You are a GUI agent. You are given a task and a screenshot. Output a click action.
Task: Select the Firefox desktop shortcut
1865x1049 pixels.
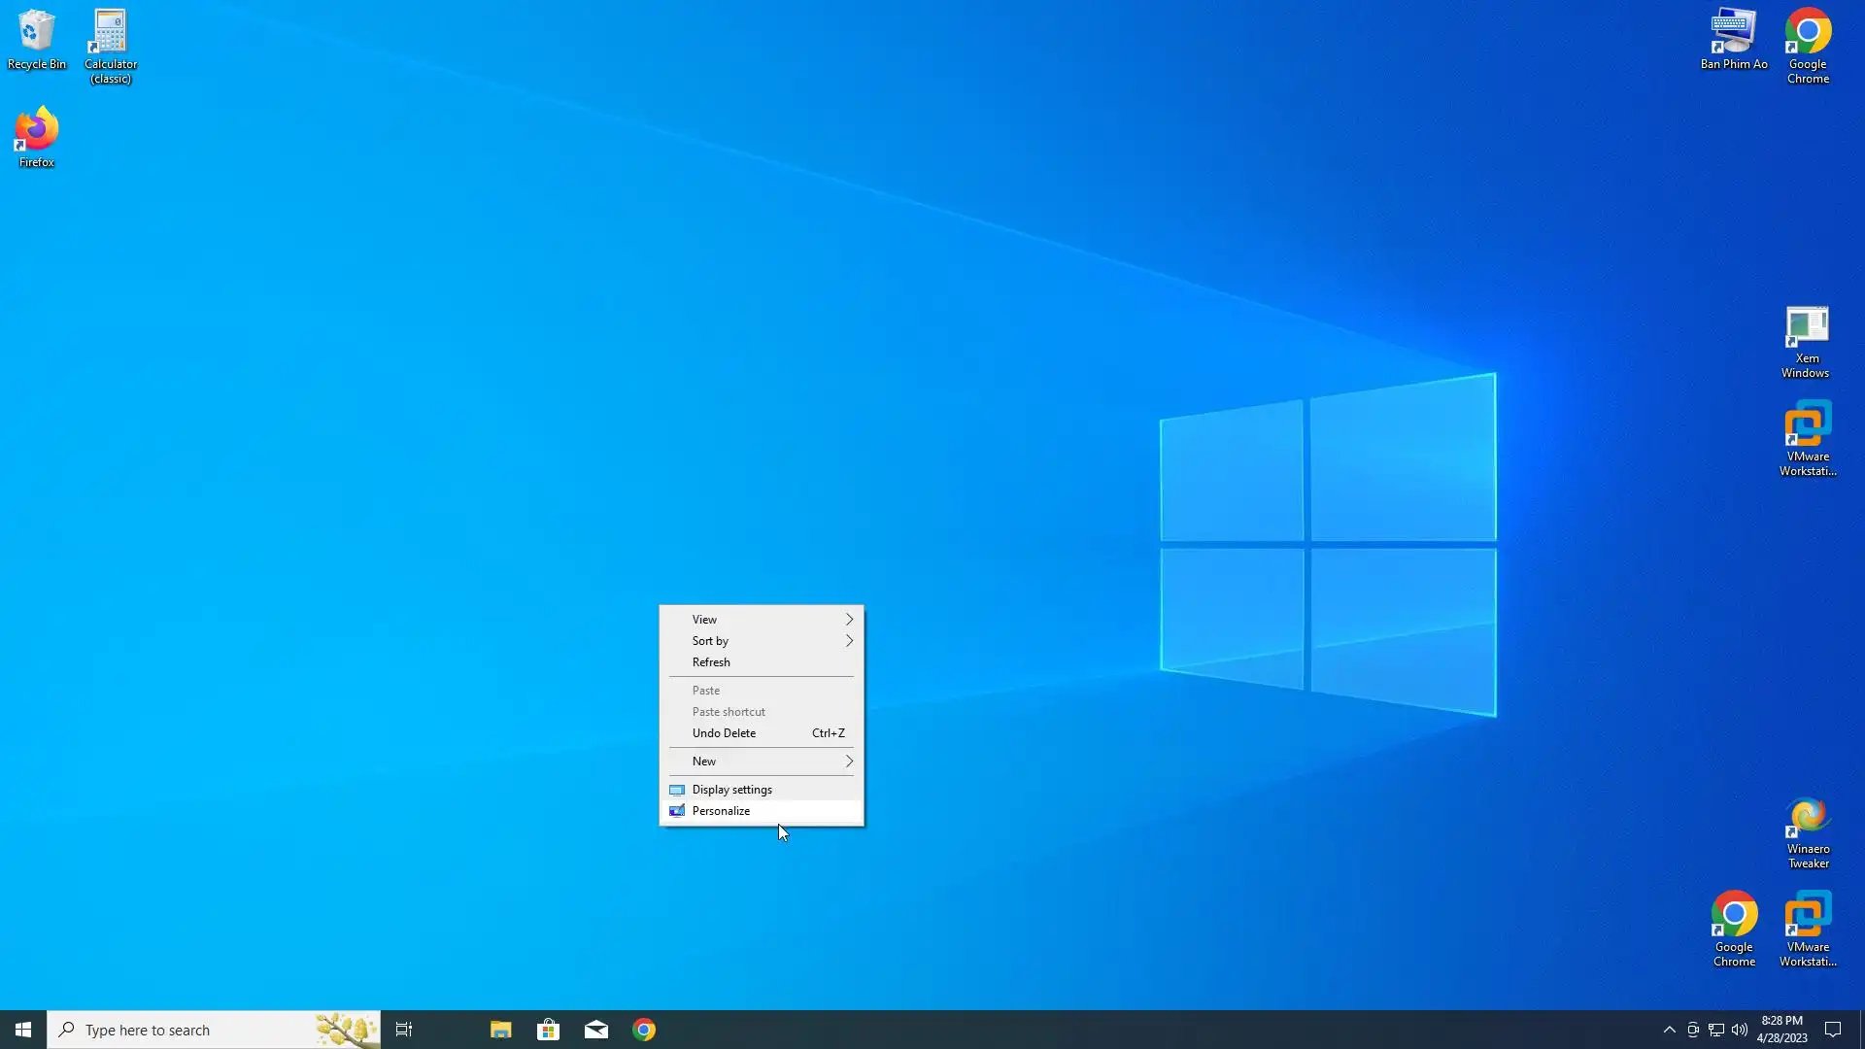pos(37,137)
